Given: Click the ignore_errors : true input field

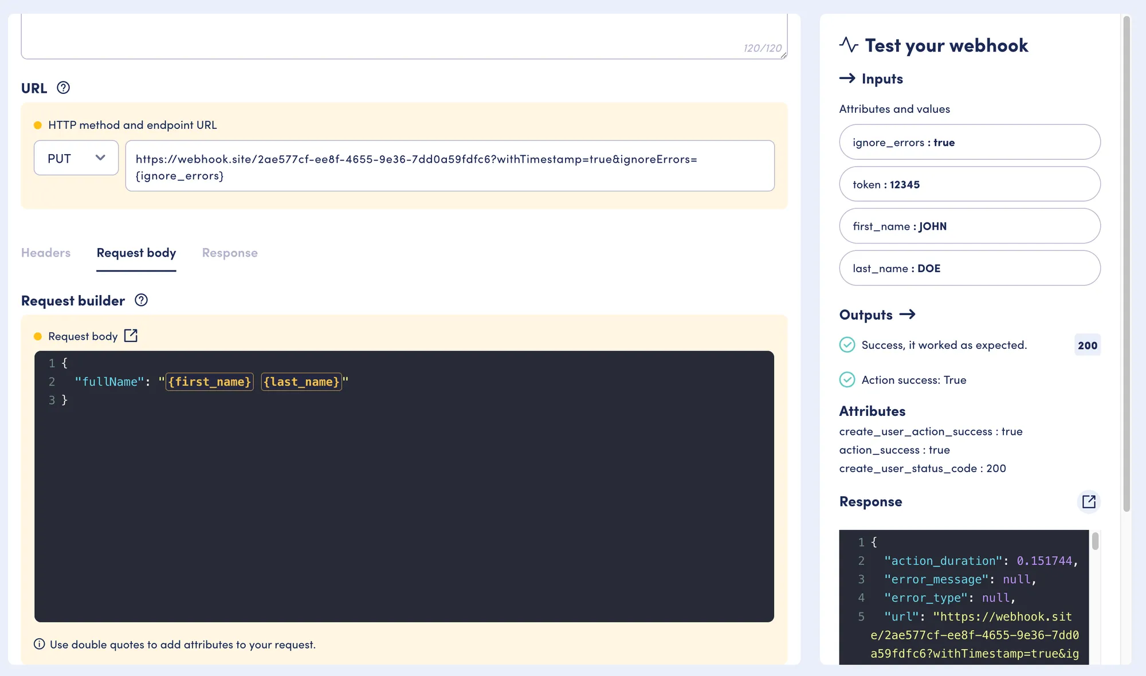Looking at the screenshot, I should click(970, 142).
